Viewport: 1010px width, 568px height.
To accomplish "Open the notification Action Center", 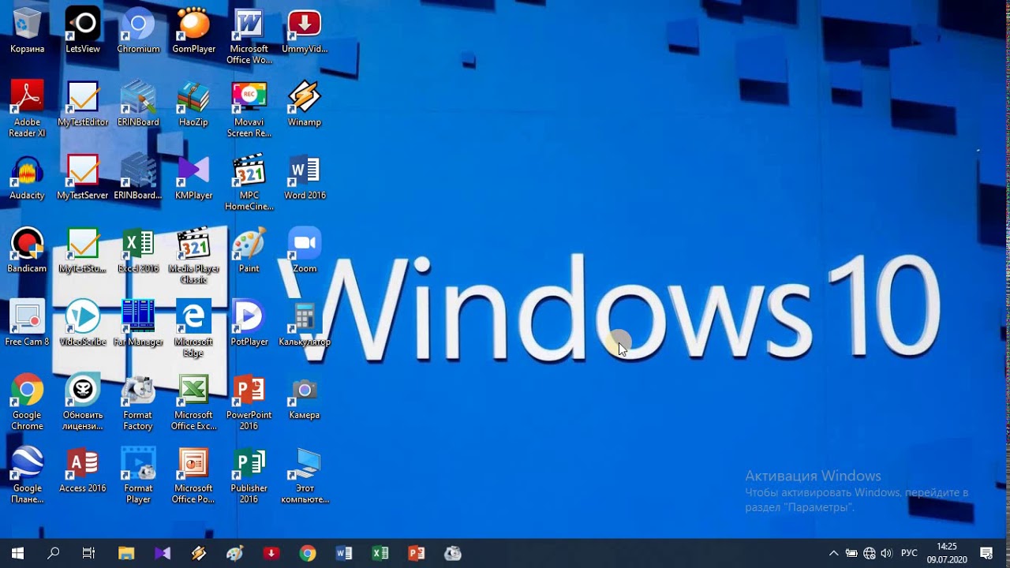I will (x=986, y=553).
